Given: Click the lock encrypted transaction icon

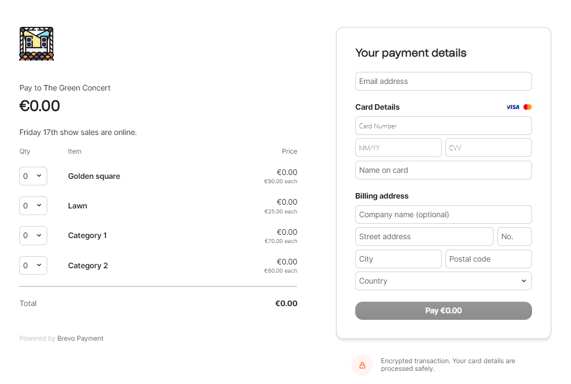Looking at the screenshot, I should pyautogui.click(x=362, y=365).
